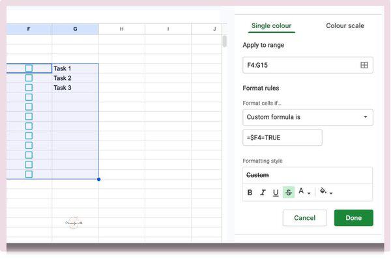391x259 pixels.
Task: Select column F header
Action: point(29,29)
